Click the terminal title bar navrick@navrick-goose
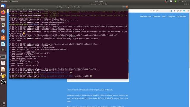Image resolution: width=190 pixels, height=107 pixels. tap(69, 7)
